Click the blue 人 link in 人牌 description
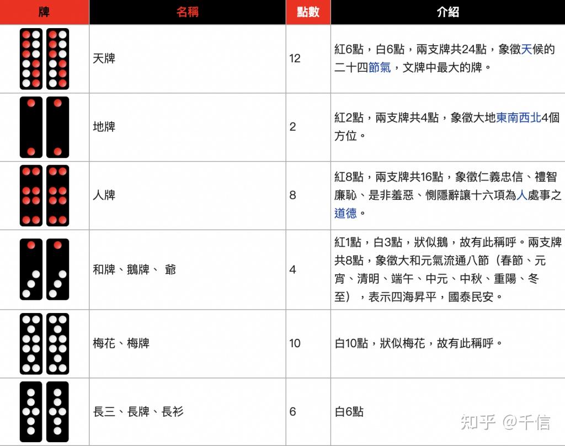565x446 pixels. pos(522,195)
